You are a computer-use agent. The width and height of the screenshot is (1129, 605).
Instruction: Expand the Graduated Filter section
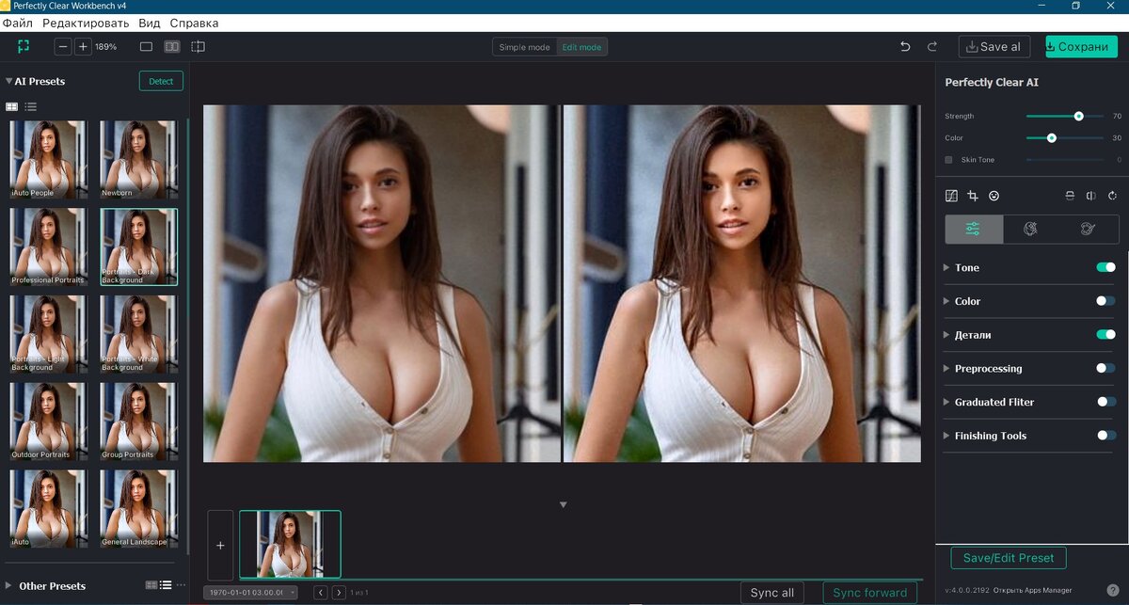pyautogui.click(x=946, y=402)
